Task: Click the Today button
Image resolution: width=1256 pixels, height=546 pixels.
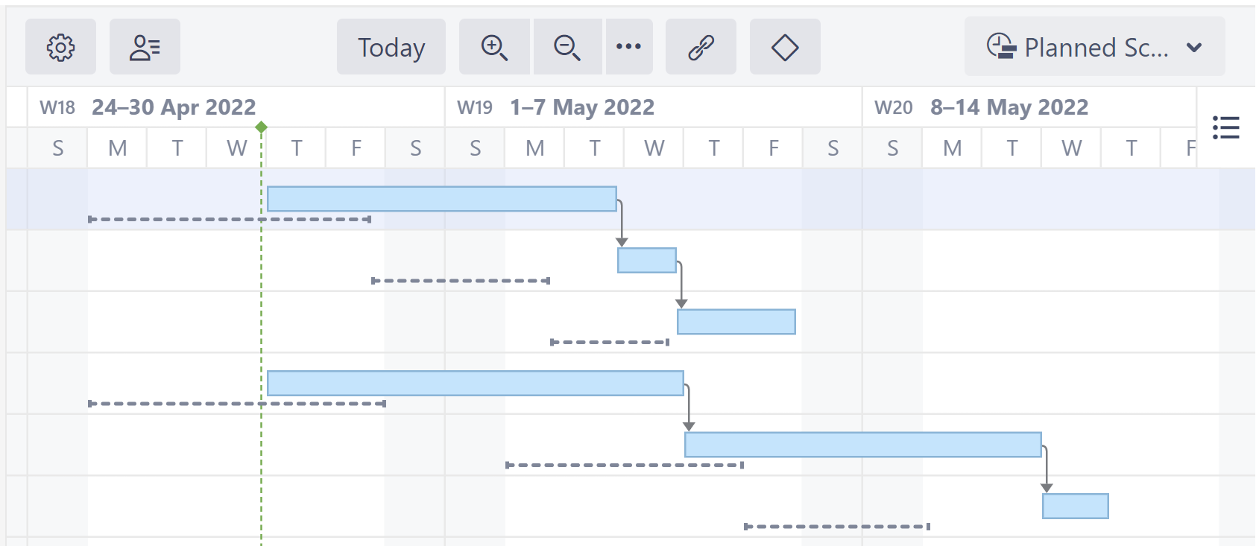Action: click(x=391, y=47)
